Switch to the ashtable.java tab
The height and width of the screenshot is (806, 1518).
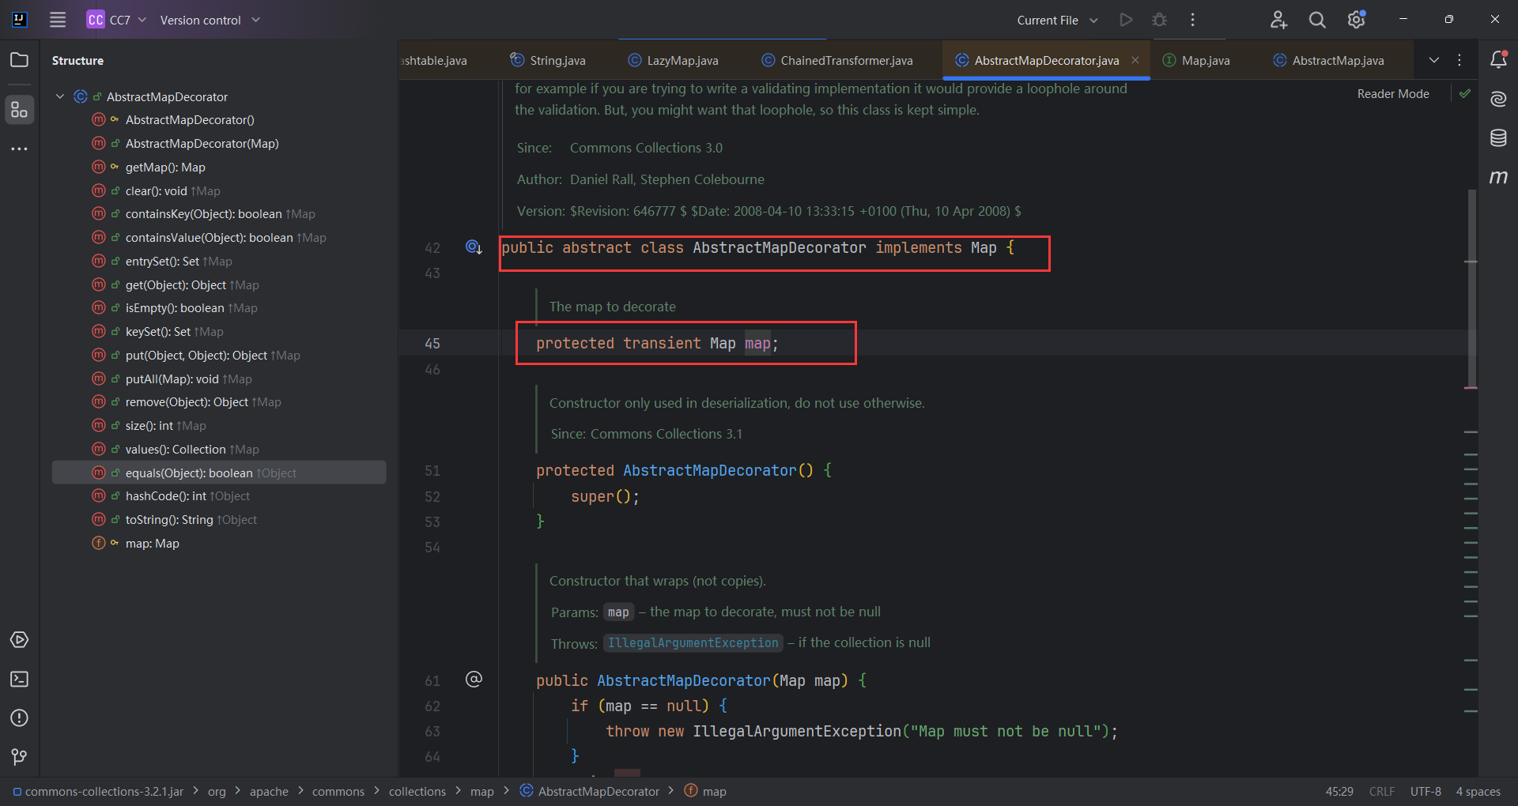pos(435,60)
